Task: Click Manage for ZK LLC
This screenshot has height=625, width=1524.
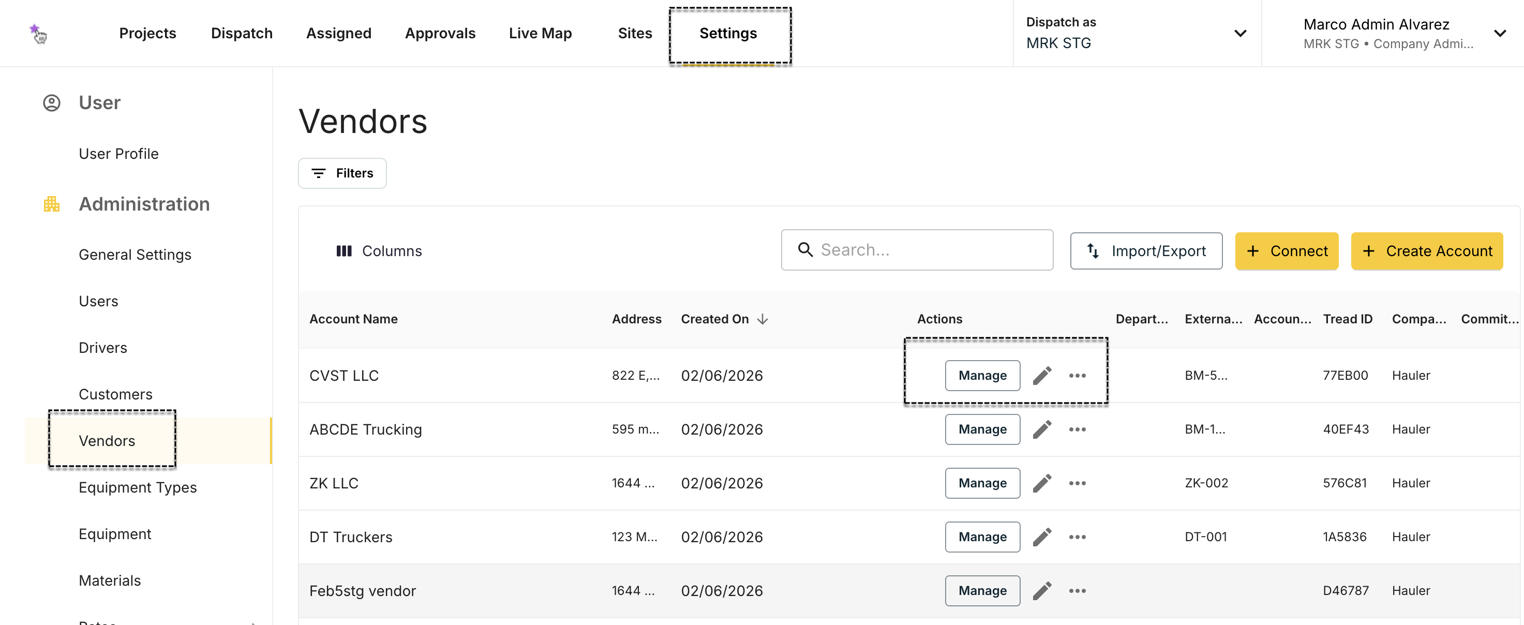Action: tap(982, 484)
